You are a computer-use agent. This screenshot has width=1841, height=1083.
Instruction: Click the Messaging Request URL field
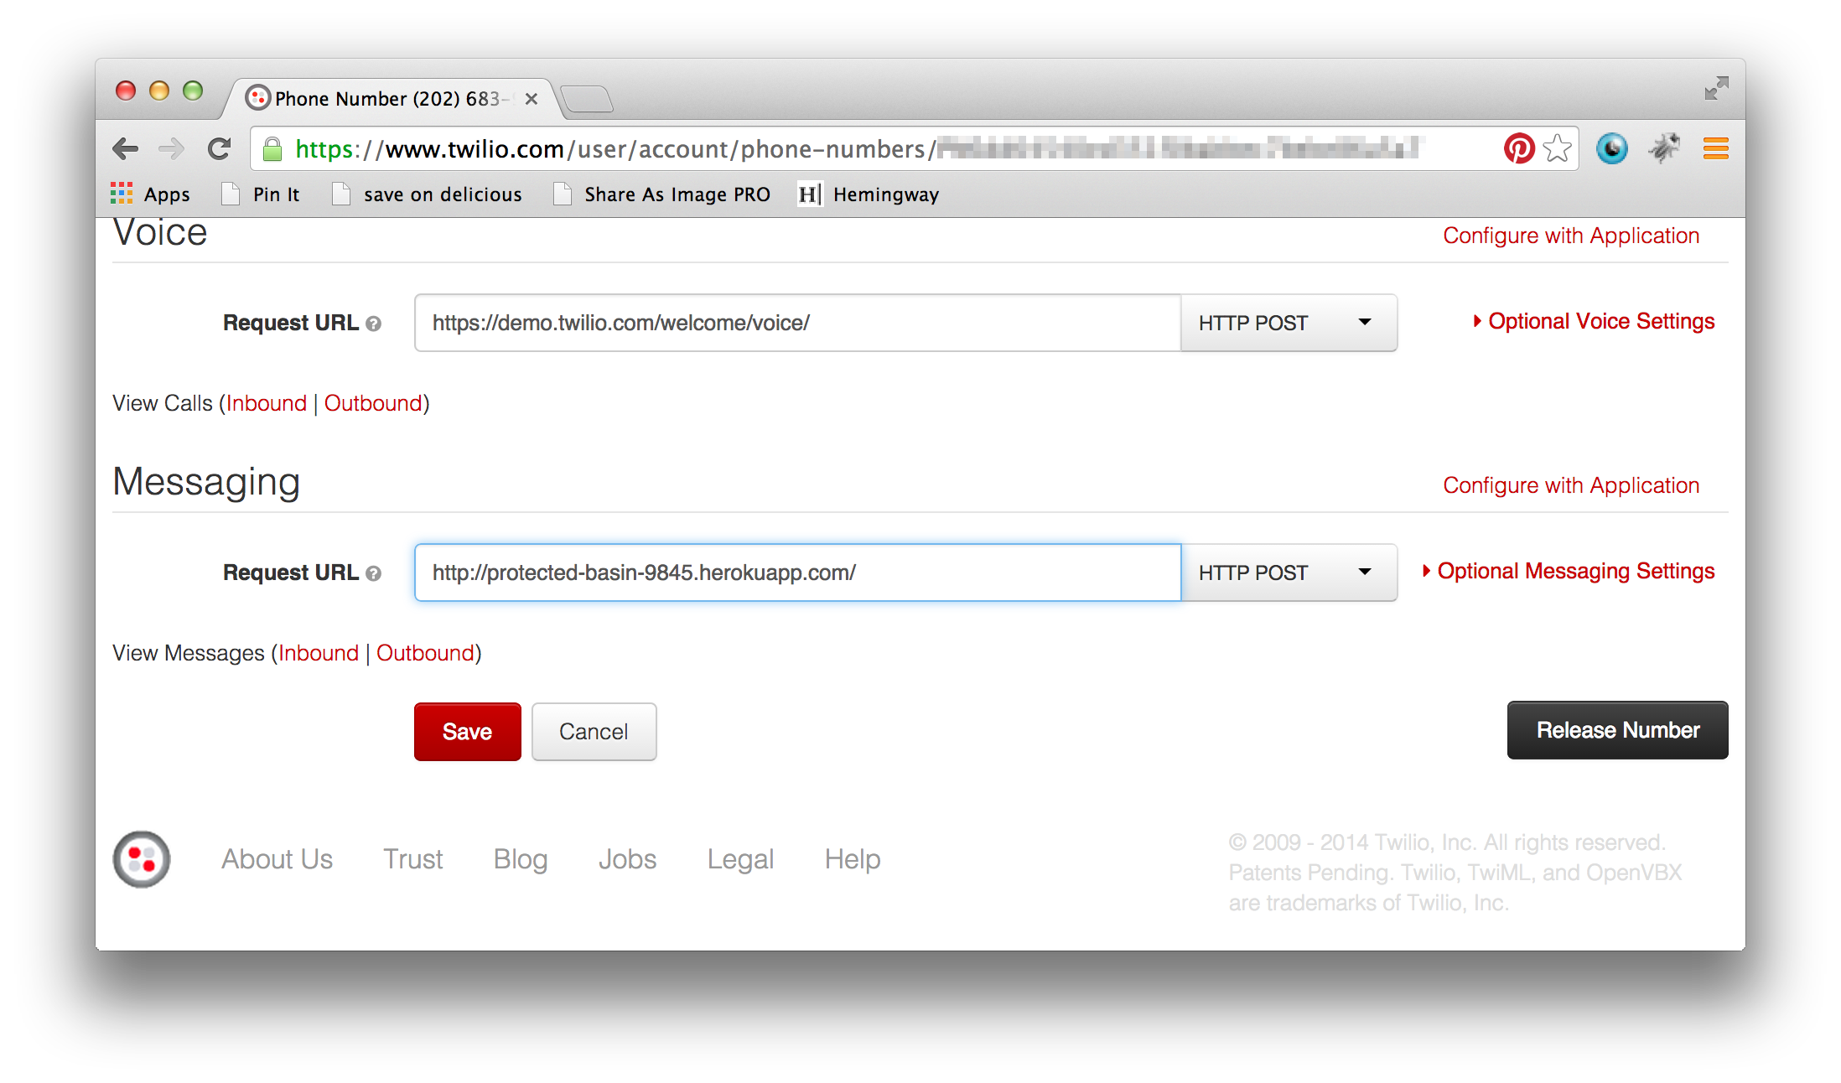click(797, 573)
